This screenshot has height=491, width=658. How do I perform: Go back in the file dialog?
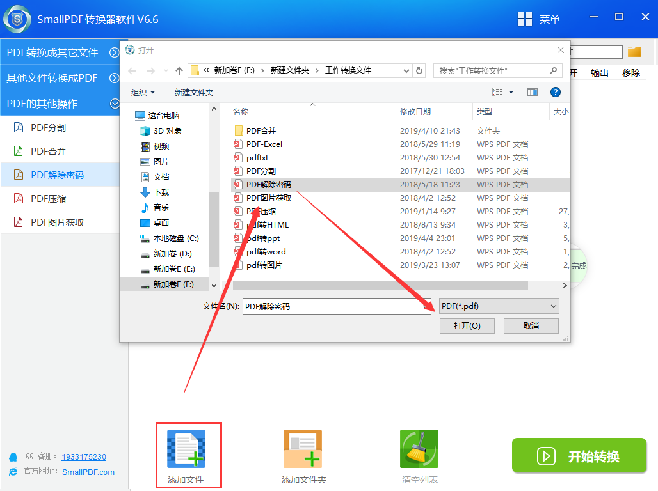[132, 71]
